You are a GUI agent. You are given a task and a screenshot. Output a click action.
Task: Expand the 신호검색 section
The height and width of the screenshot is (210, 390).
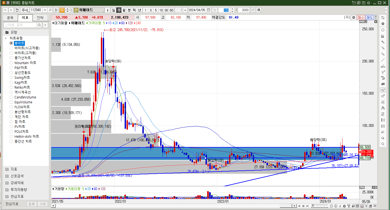(x=7, y=176)
